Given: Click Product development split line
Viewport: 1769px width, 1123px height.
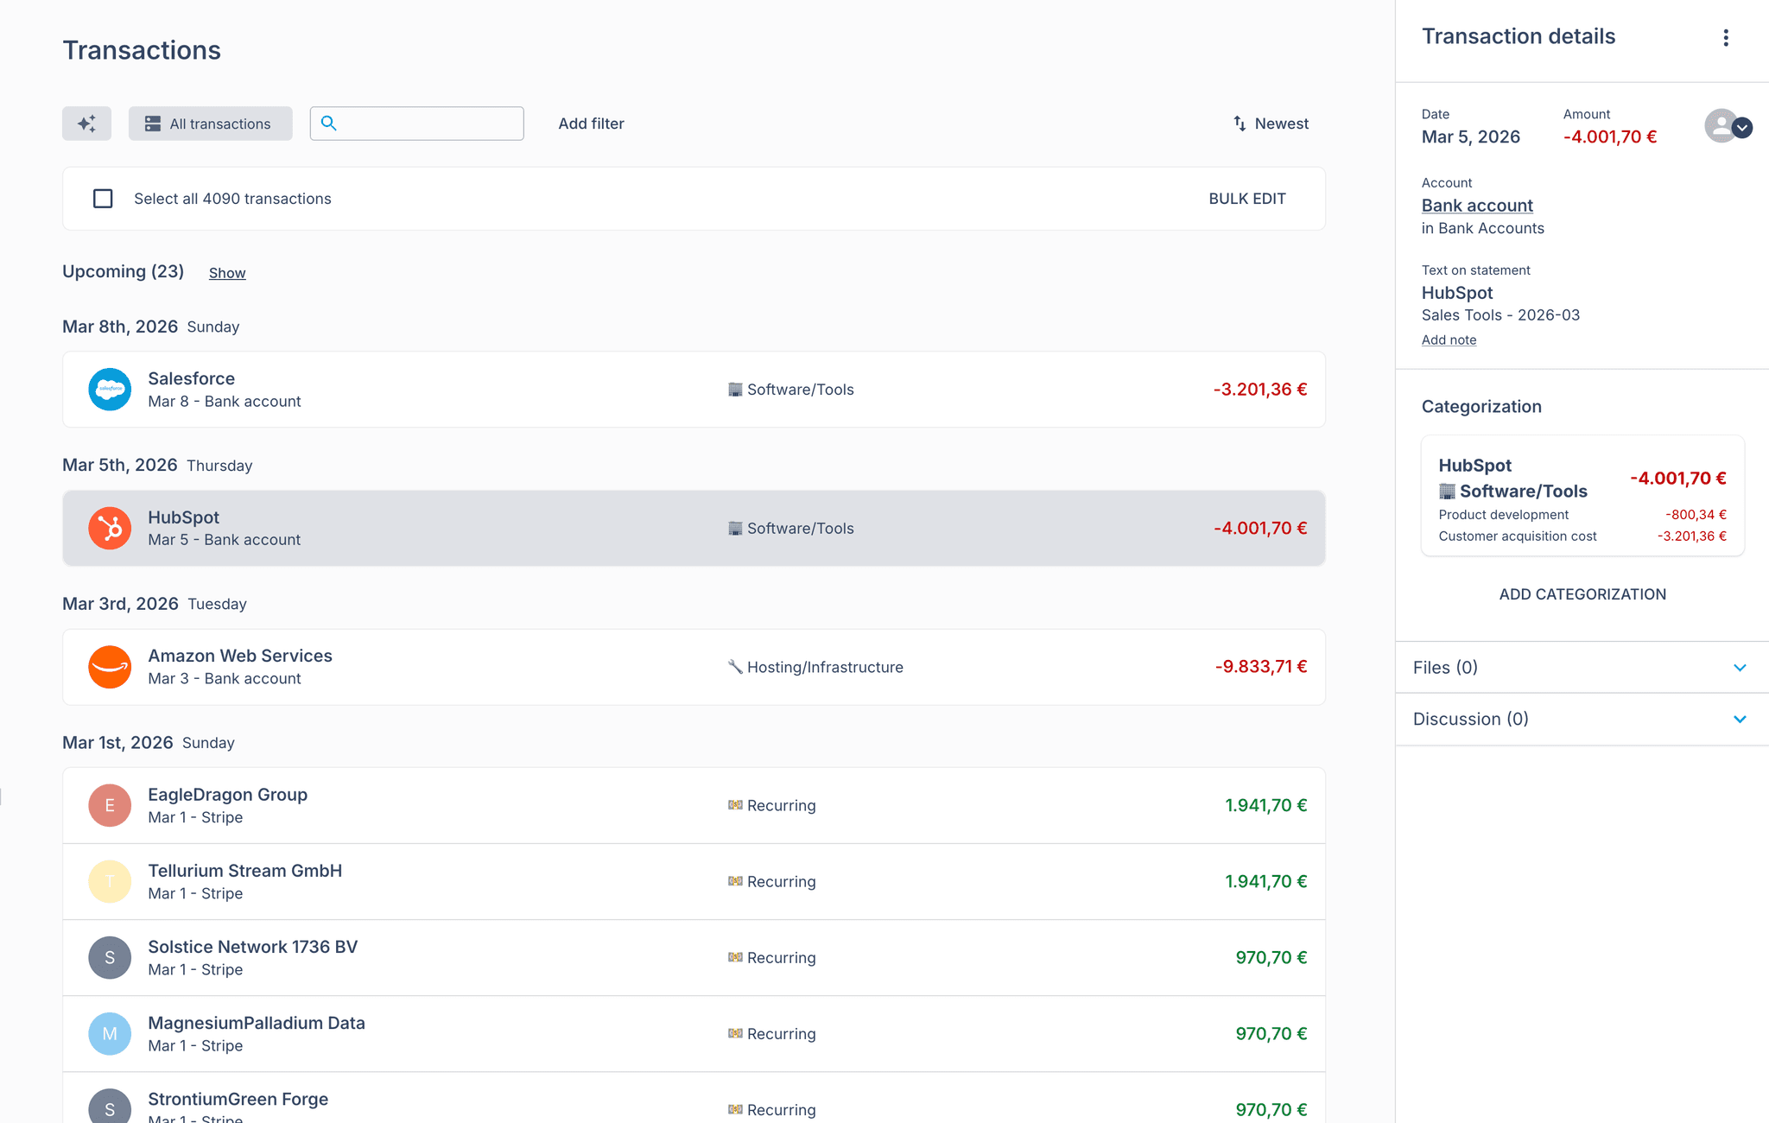Looking at the screenshot, I should [1582, 515].
